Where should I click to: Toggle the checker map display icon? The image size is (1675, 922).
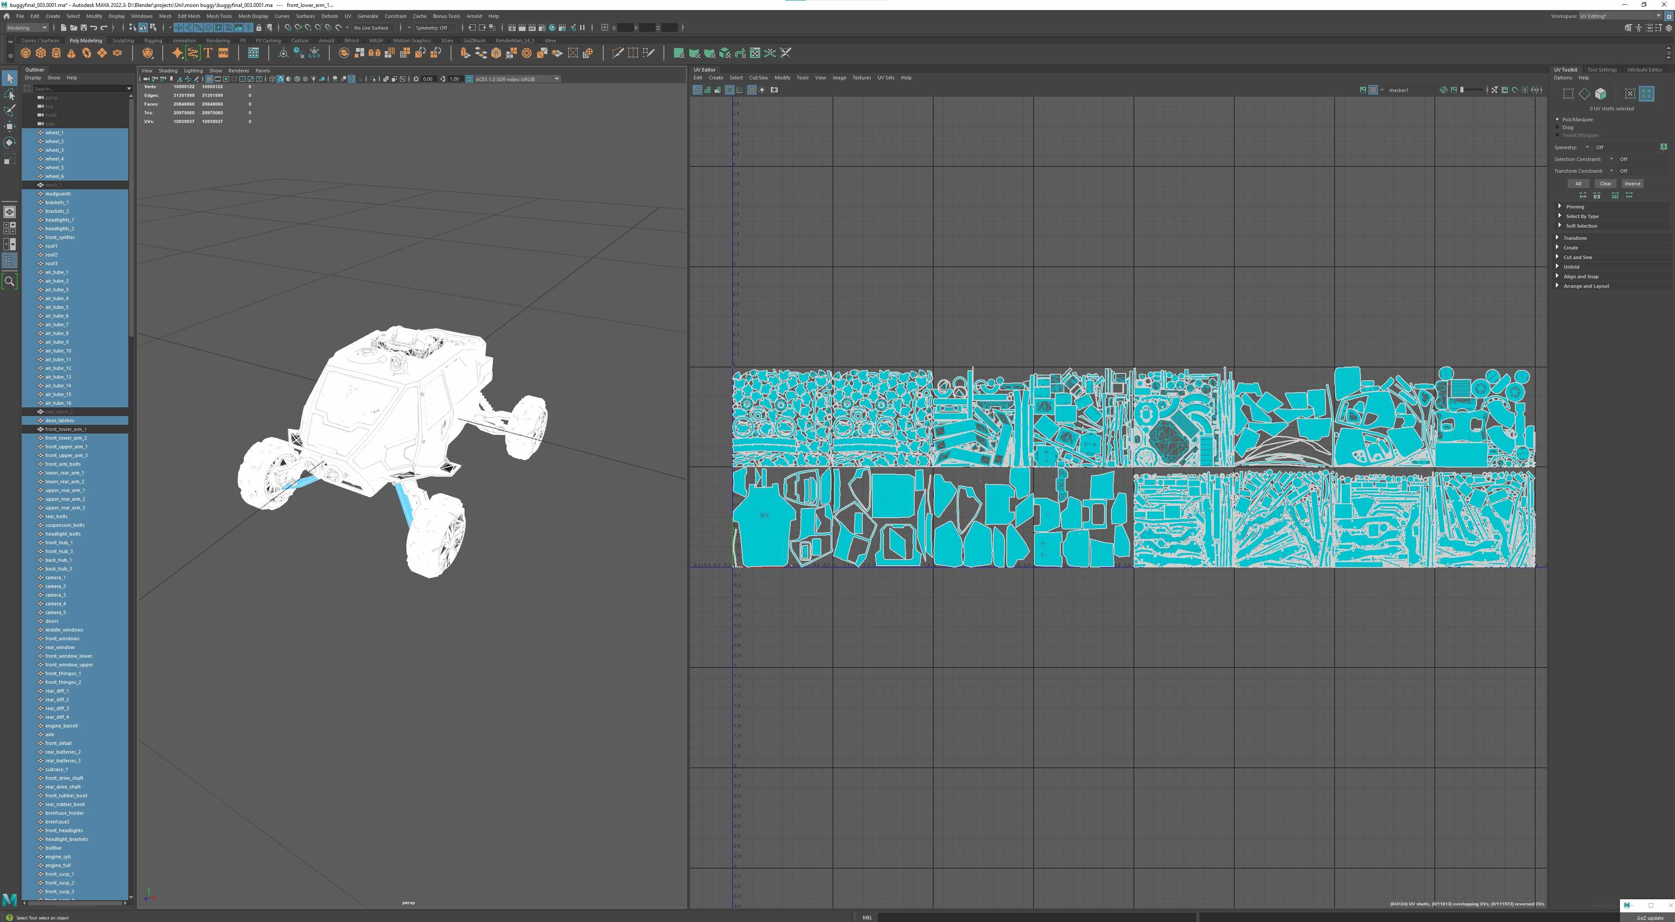(1373, 90)
